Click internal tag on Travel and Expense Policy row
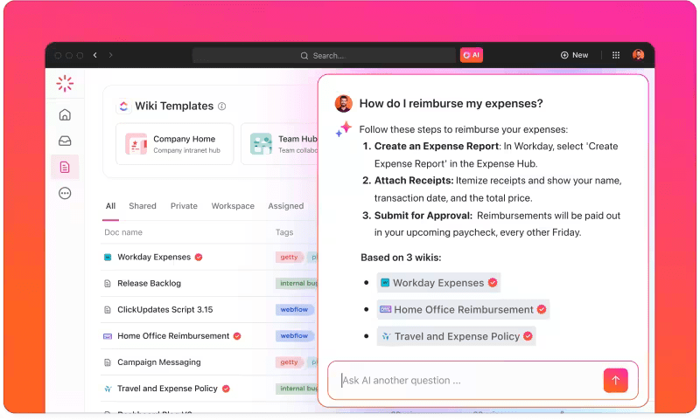The height and width of the screenshot is (420, 700). pos(297,389)
